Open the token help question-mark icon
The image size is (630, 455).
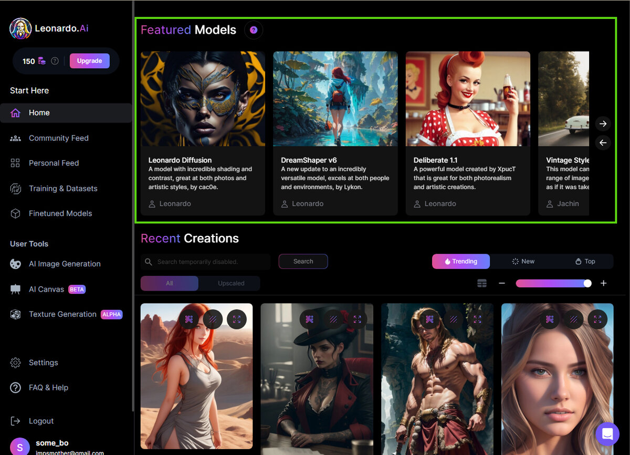[x=55, y=61]
